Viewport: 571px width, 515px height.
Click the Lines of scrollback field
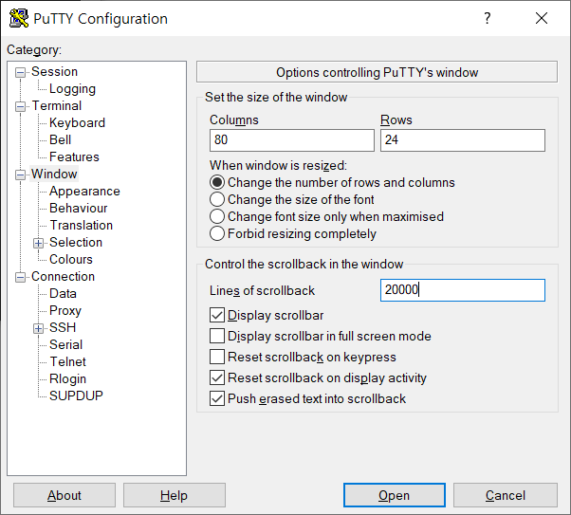pos(463,290)
